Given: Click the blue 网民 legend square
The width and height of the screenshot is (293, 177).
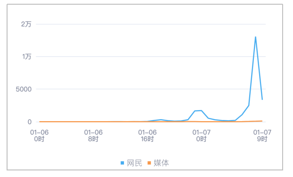Looking at the screenshot, I should point(122,163).
